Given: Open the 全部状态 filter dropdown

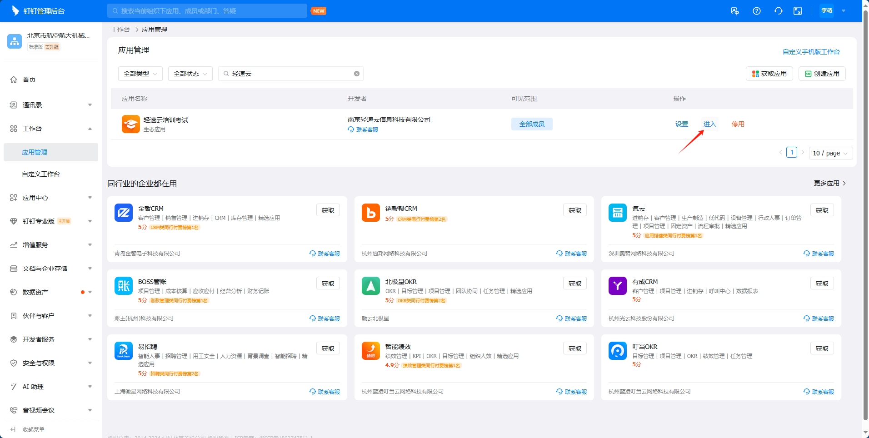Looking at the screenshot, I should [x=190, y=74].
